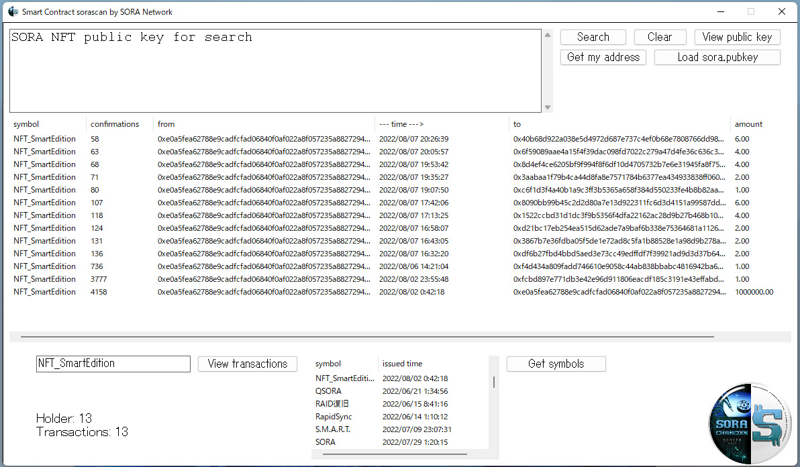Load the sora.pubkey file
800x467 pixels.
[x=717, y=57]
